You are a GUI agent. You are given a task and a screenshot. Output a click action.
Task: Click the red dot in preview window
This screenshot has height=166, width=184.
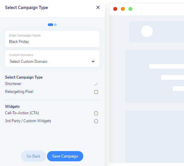click(115, 9)
